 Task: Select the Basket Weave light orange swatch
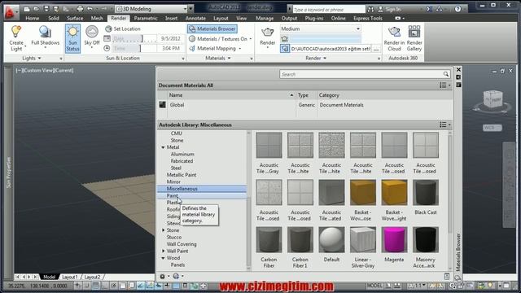point(394,192)
